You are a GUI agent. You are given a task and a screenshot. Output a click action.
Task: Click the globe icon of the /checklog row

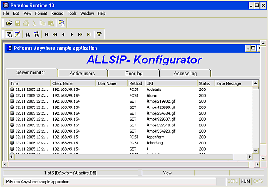pyautogui.click(x=12, y=143)
